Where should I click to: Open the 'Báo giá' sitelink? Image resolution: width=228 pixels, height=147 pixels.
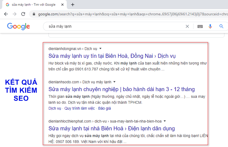[105, 108]
